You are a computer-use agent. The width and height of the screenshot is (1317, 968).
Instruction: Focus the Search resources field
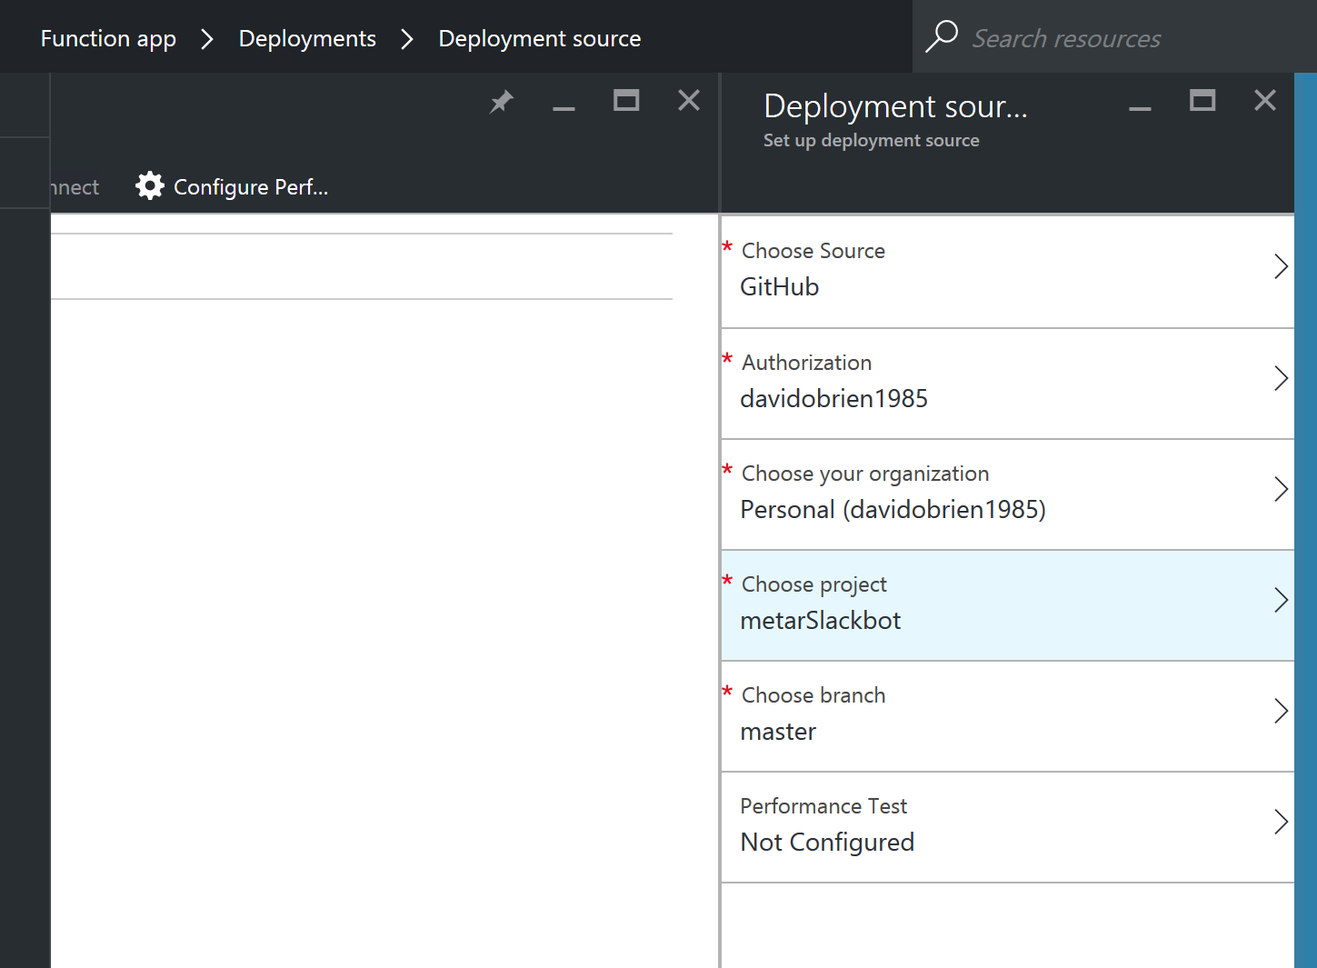pos(1114,37)
